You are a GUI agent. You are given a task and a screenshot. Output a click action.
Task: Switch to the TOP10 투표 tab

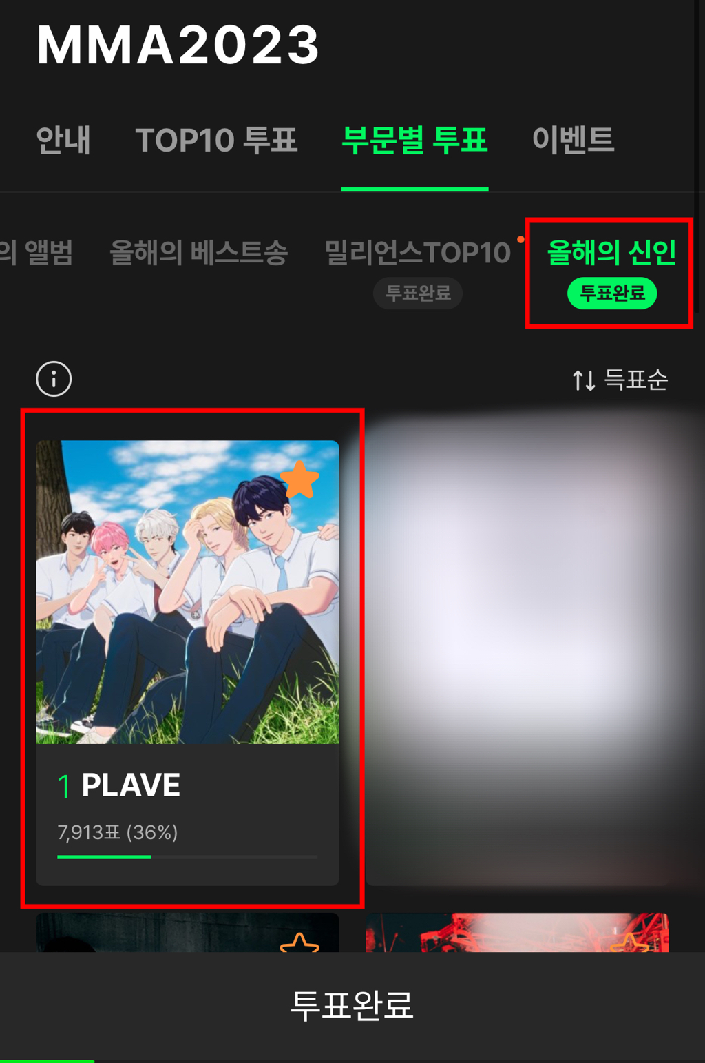tap(216, 141)
